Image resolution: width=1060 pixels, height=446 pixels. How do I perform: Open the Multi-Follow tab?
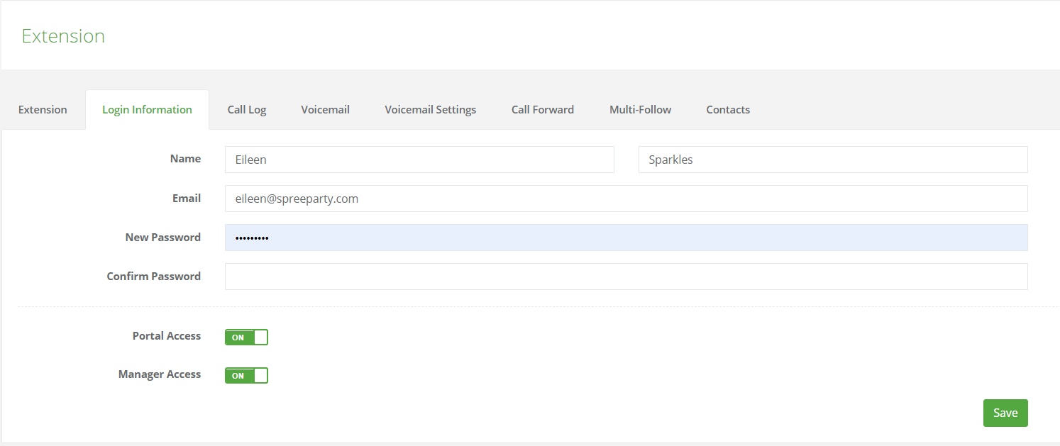click(x=640, y=110)
